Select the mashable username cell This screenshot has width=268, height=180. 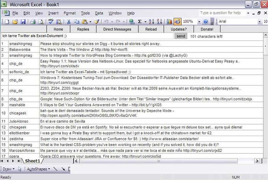point(24,105)
